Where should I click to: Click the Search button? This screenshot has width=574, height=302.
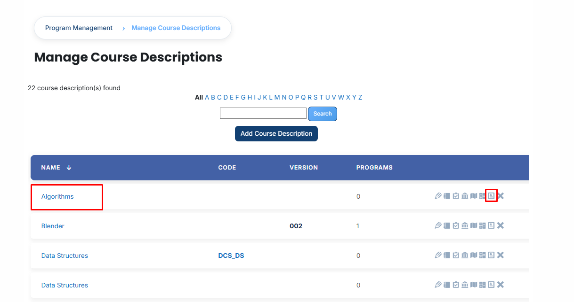(x=323, y=114)
